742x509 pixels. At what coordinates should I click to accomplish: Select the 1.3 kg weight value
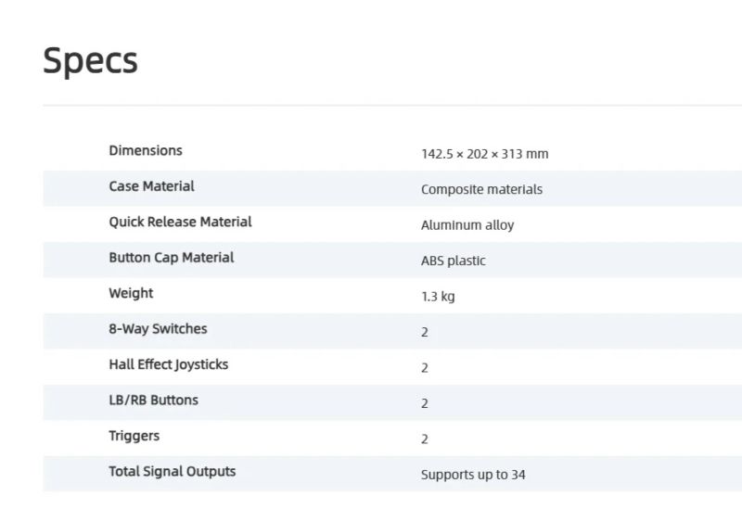pos(438,297)
